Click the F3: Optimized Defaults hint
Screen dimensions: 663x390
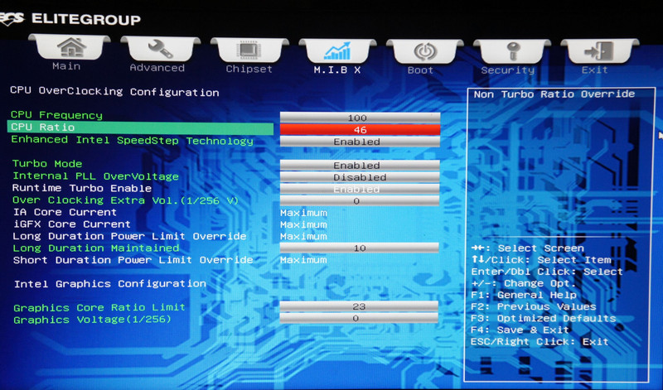point(544,318)
